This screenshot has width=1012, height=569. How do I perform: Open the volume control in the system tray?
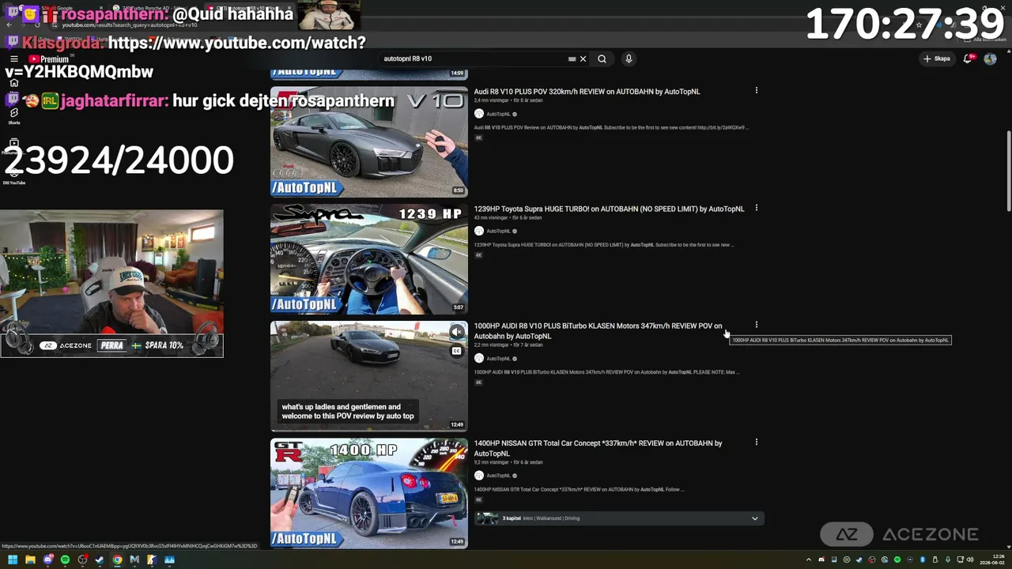[971, 560]
